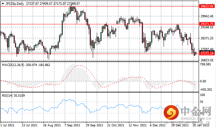The image size is (216, 129).
Task: Click the 1 Jul 2021 date label
Action: [x=7, y=125]
